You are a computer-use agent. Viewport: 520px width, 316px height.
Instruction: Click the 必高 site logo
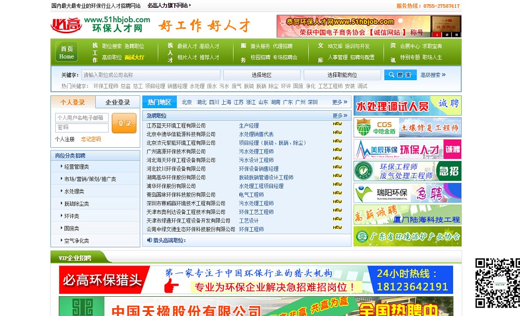point(66,25)
